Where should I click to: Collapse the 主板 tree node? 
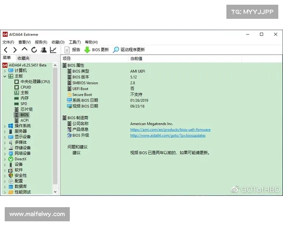click(x=5, y=76)
